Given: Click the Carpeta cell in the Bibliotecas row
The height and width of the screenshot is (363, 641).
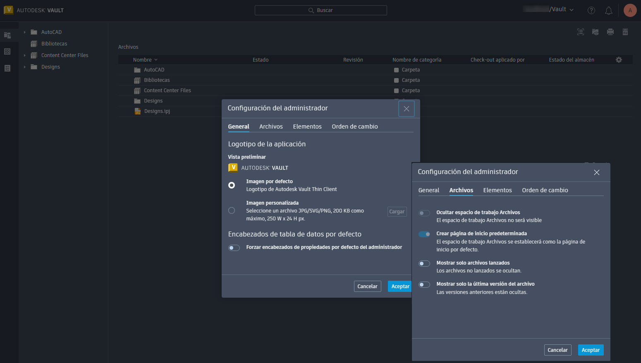Looking at the screenshot, I should 411,80.
